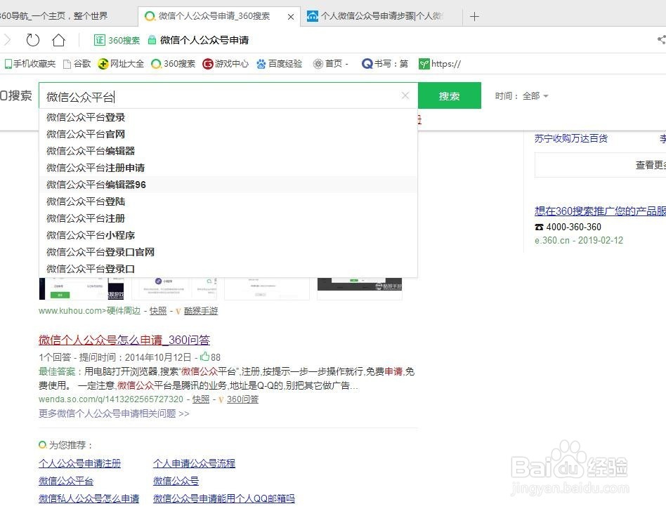Image resolution: width=666 pixels, height=511 pixels.
Task: Open the recommended 微信公众号 link
Action: click(x=176, y=481)
